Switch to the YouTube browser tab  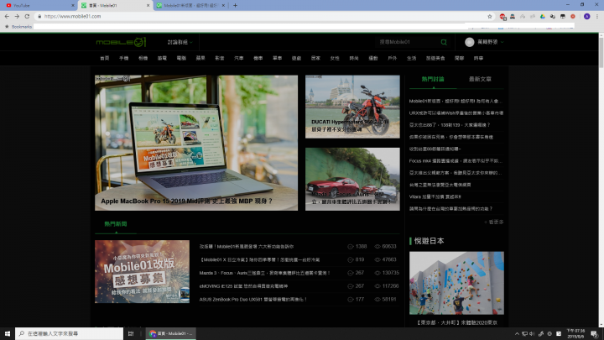click(x=39, y=5)
